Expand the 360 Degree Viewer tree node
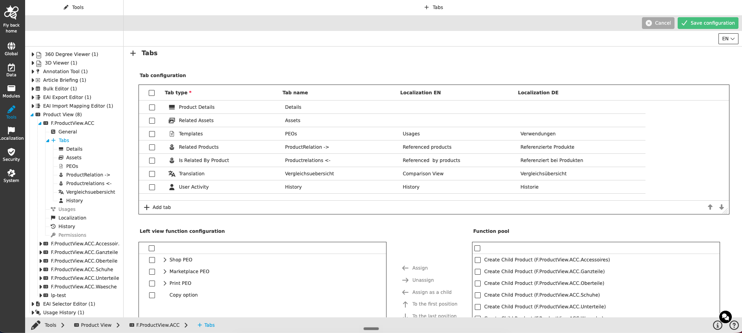Image resolution: width=742 pixels, height=333 pixels. point(33,54)
